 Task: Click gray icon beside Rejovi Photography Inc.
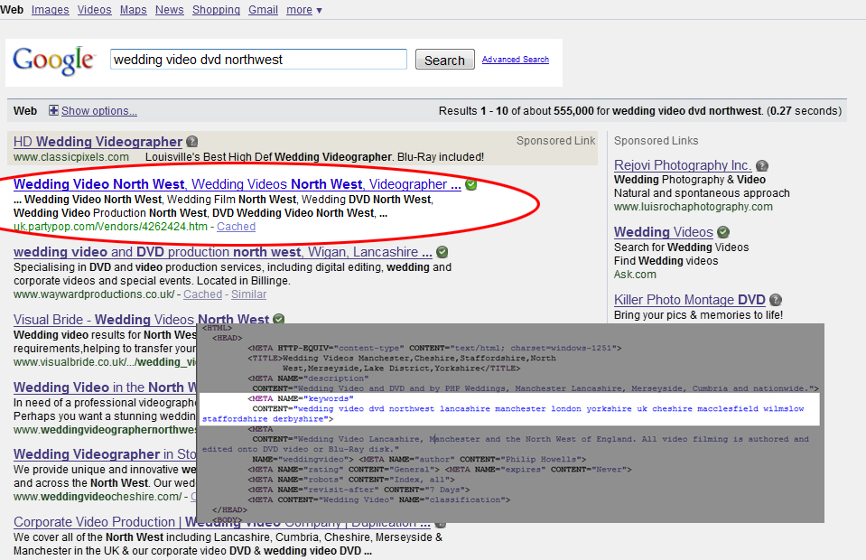[763, 166]
